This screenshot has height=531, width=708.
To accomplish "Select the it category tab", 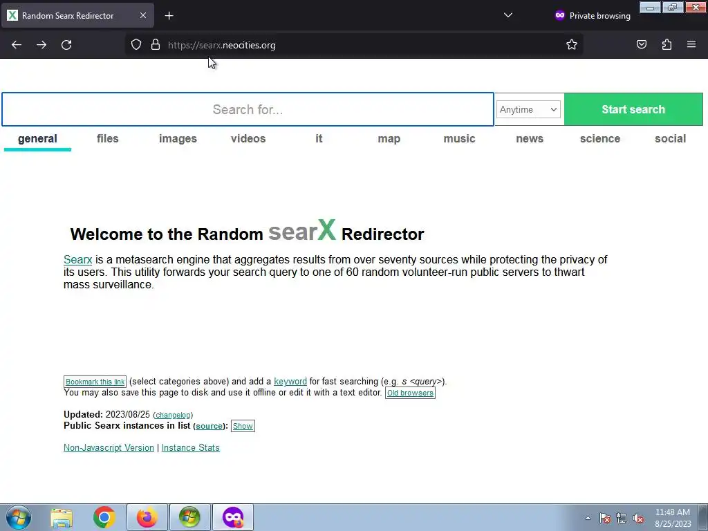I will (x=319, y=138).
